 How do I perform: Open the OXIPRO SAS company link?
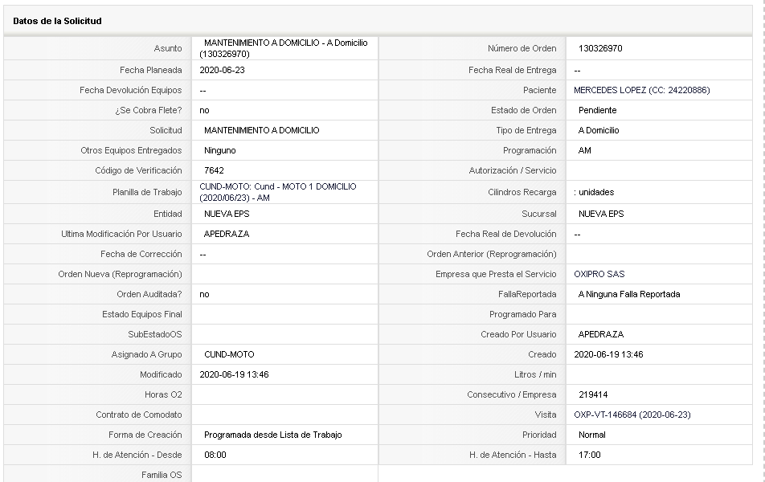599,274
